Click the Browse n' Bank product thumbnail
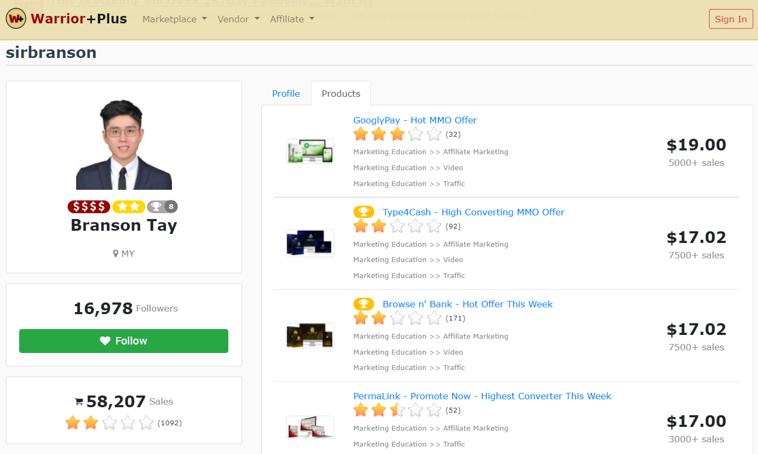 pyautogui.click(x=310, y=335)
